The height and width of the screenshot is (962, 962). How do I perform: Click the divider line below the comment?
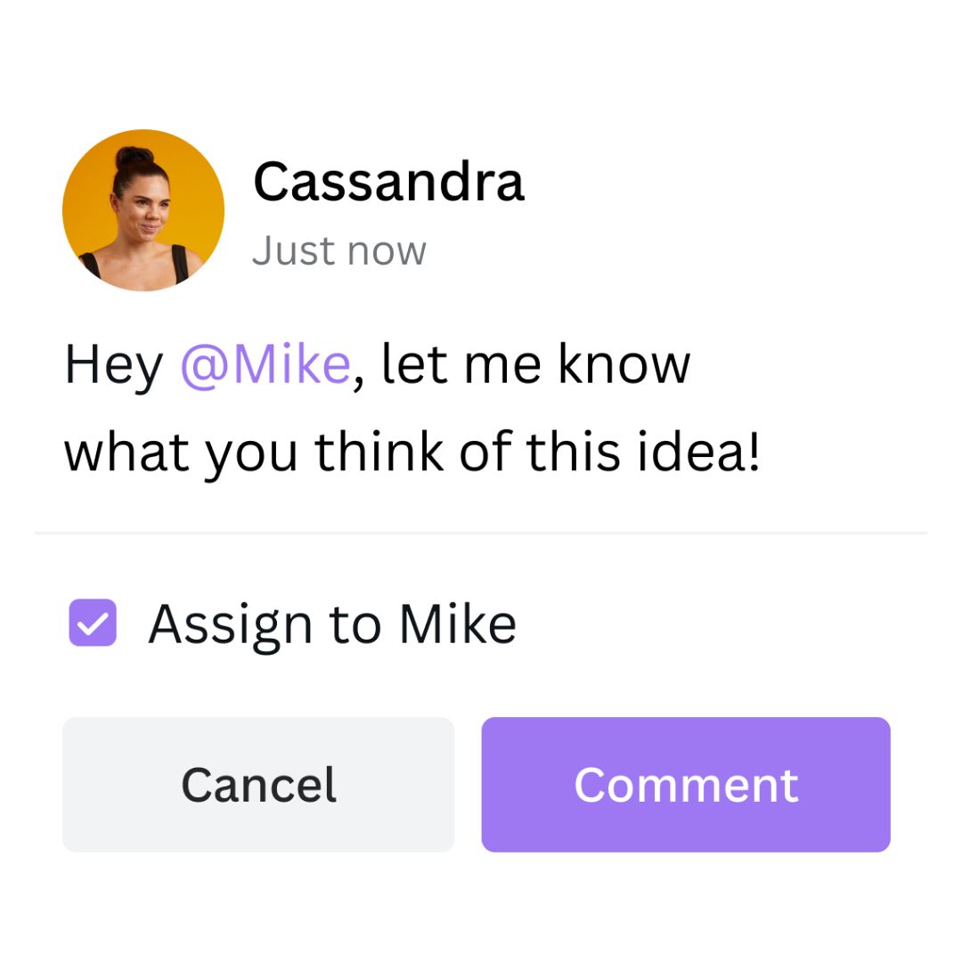[x=481, y=533]
